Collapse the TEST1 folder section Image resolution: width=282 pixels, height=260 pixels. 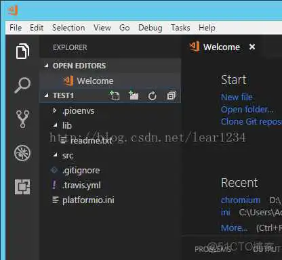point(46,95)
